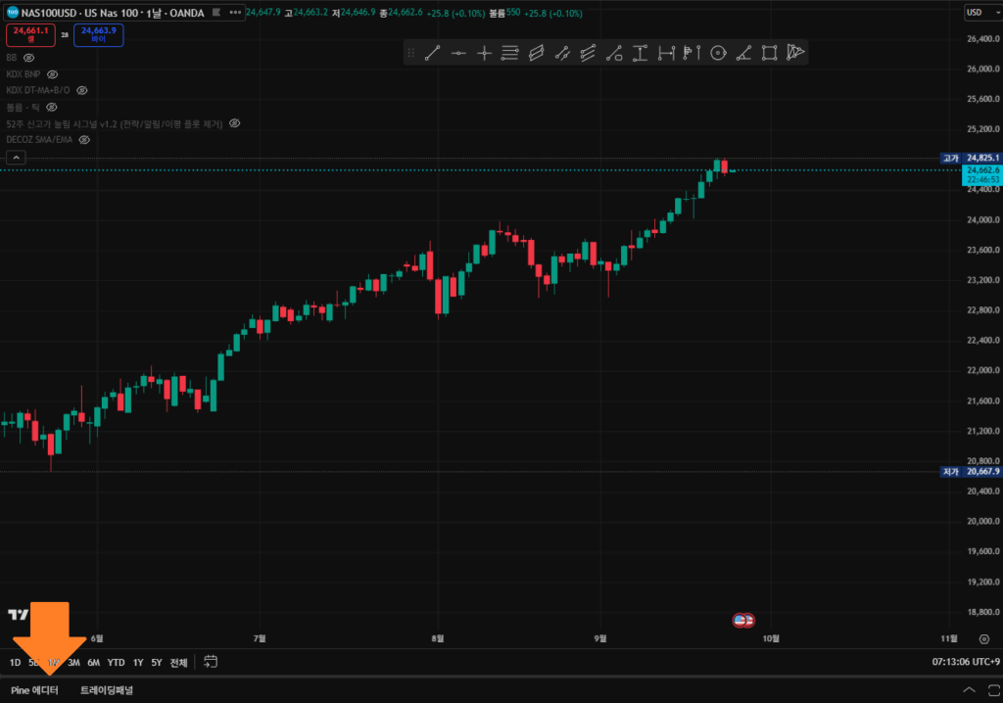This screenshot has height=703, width=1003.
Task: Toggle visibility of KDX BNP indicator
Action: [x=53, y=74]
